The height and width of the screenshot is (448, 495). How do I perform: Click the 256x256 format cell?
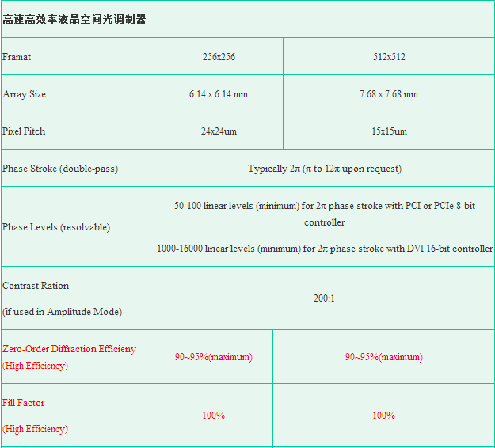click(x=219, y=57)
